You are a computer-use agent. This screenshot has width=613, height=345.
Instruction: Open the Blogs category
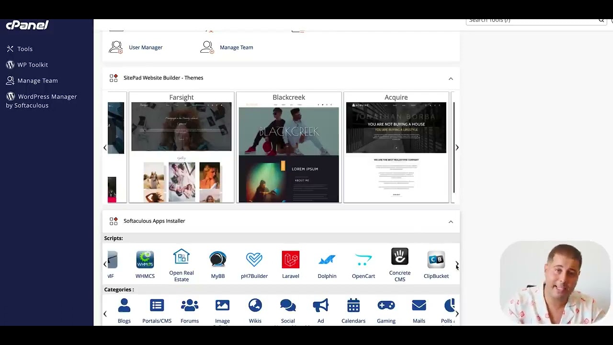(124, 311)
